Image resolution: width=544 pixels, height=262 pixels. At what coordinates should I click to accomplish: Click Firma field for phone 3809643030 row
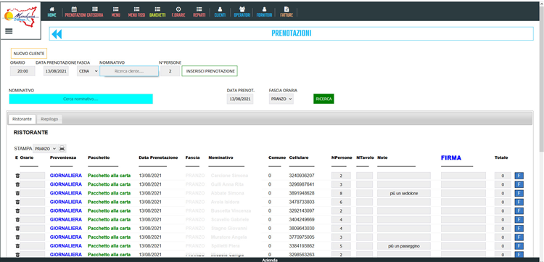463,229
